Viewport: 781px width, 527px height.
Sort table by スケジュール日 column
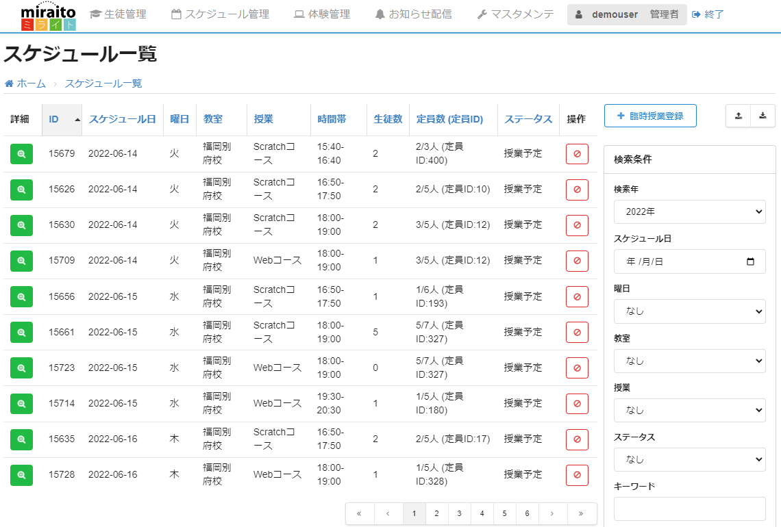pos(122,120)
